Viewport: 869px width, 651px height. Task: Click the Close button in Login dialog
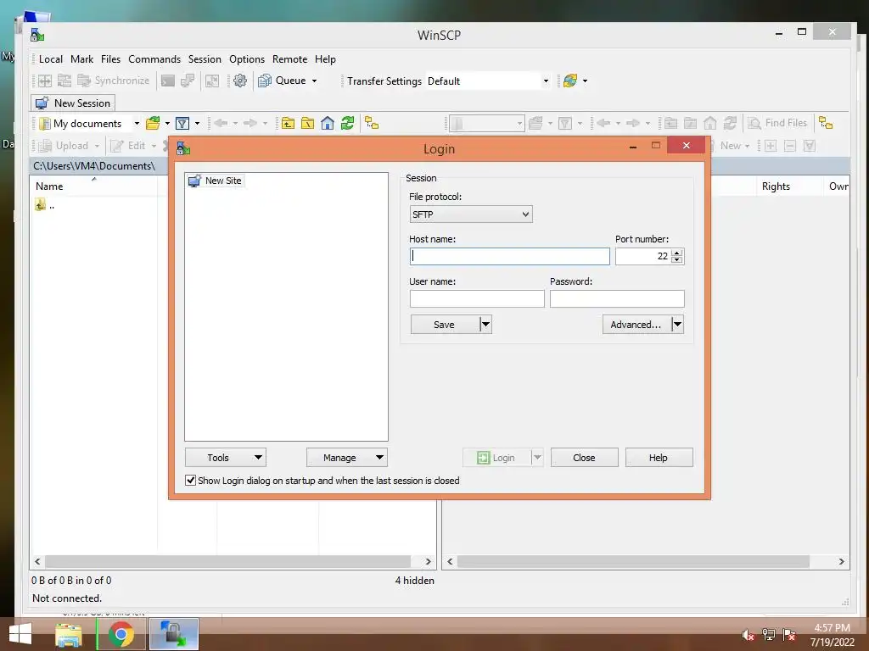click(584, 458)
